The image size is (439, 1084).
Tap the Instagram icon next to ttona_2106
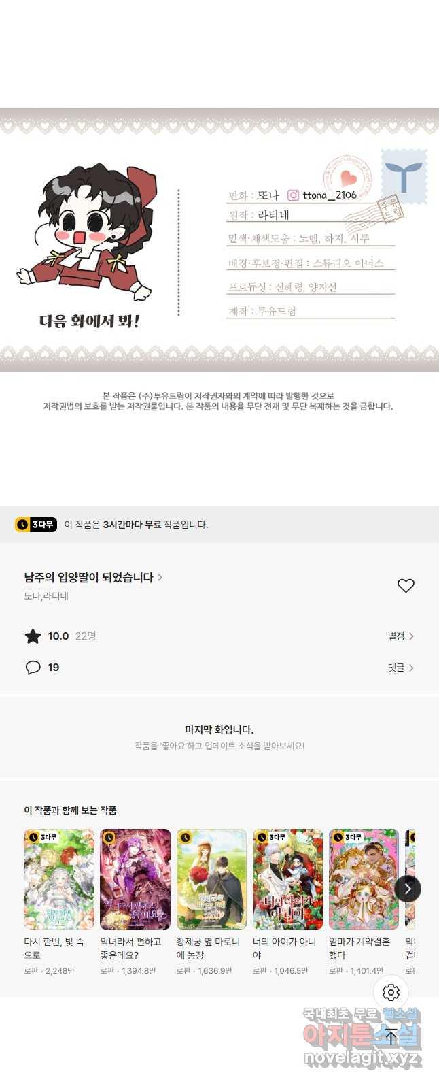tap(293, 195)
